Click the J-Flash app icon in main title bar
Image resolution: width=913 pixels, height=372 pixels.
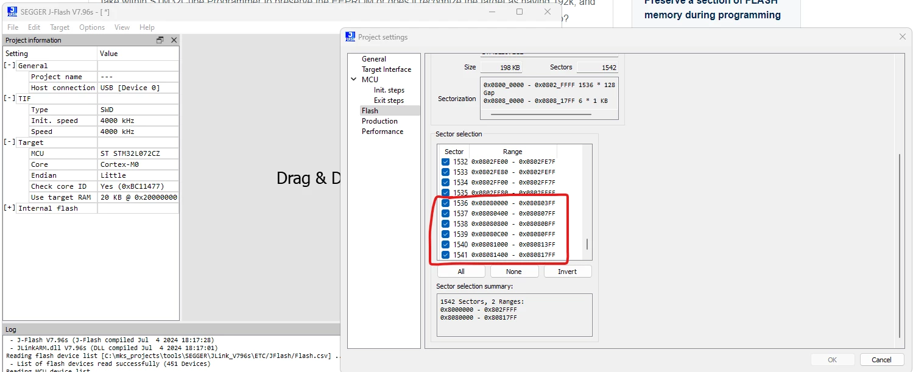[12, 11]
